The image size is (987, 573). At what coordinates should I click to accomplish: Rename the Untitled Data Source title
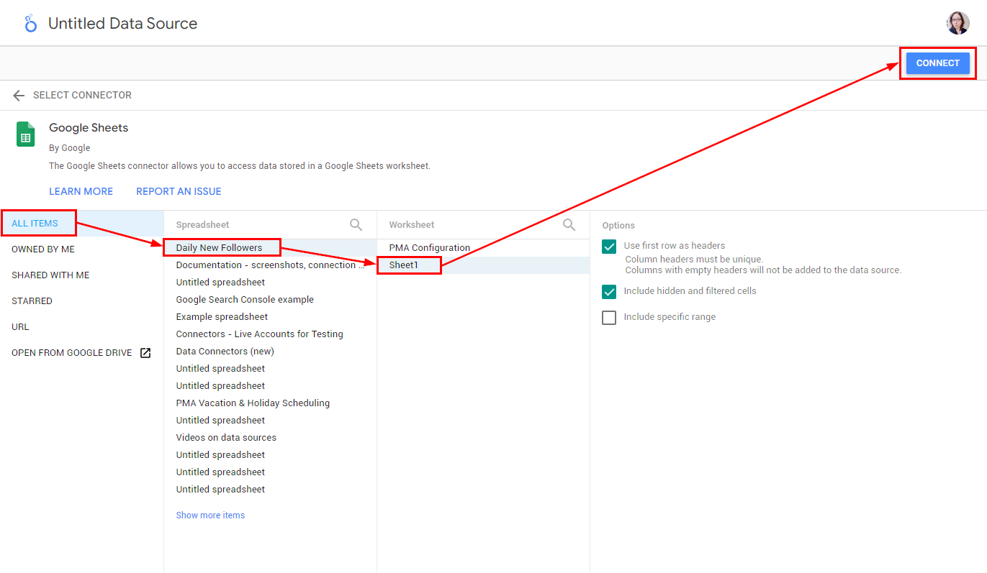(122, 24)
